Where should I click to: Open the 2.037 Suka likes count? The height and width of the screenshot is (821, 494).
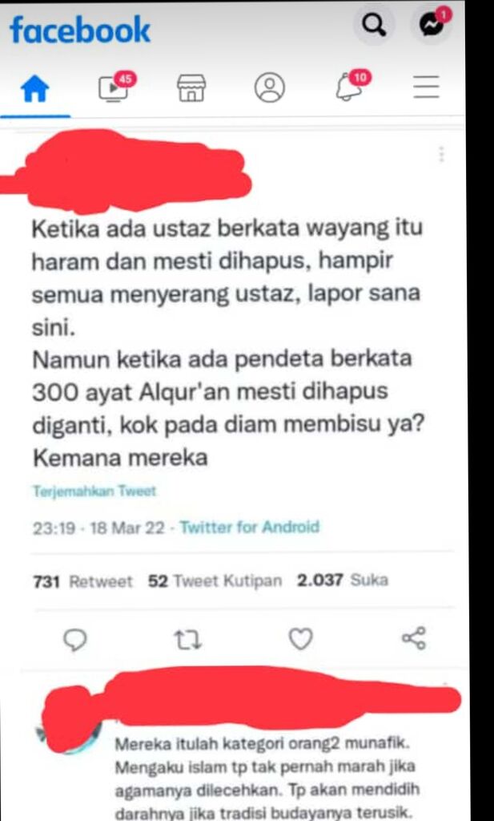coord(343,580)
